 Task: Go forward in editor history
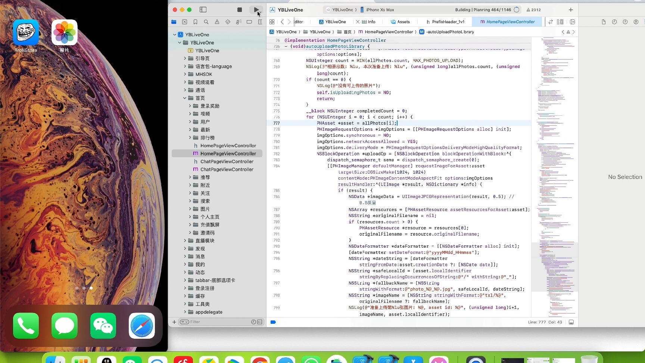(x=289, y=22)
